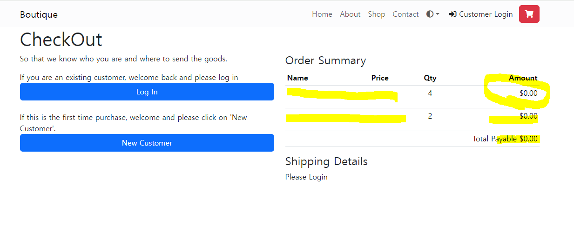Image resolution: width=574 pixels, height=240 pixels.
Task: Go to the Home page
Action: coord(322,14)
